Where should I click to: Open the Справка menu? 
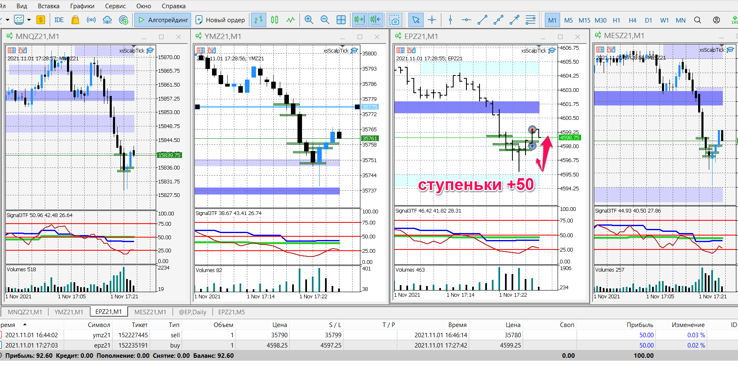click(174, 6)
